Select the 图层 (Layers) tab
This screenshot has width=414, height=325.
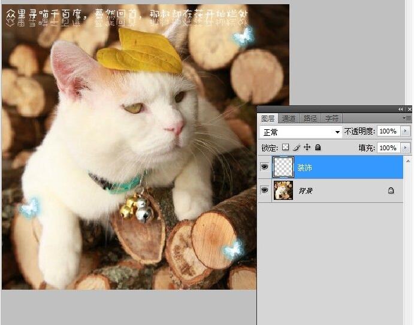tap(268, 119)
